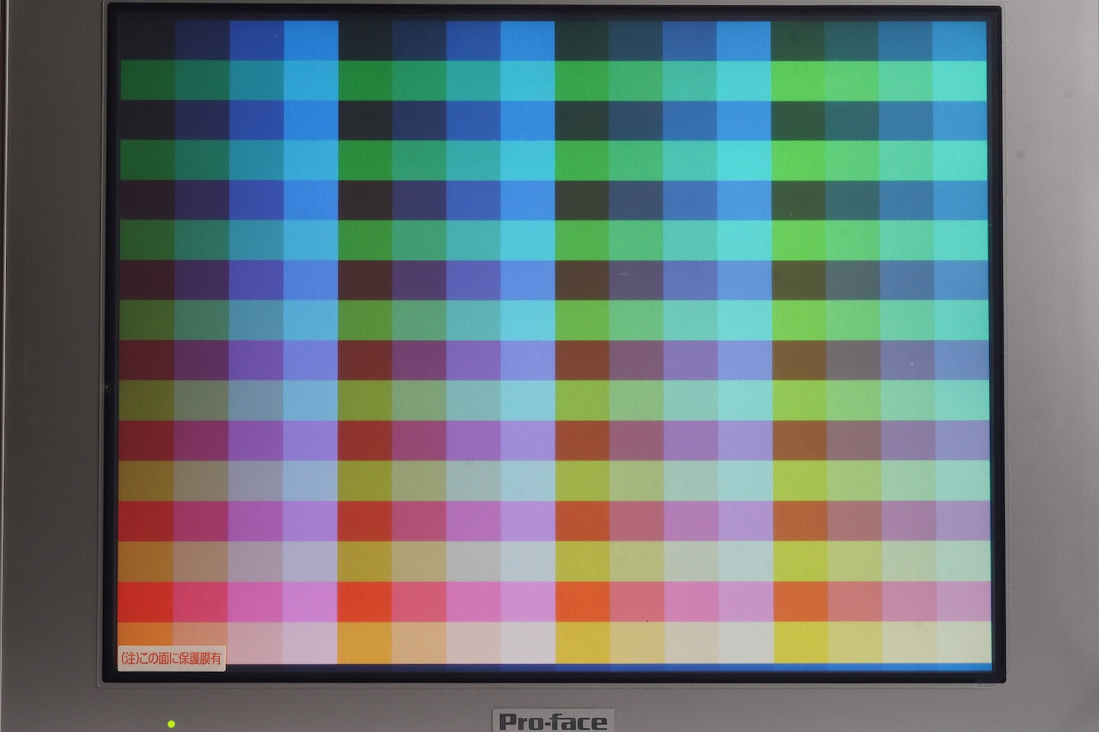Pick the second swatch from right, bottom row
Screen dimensions: 1099x732
[908, 642]
